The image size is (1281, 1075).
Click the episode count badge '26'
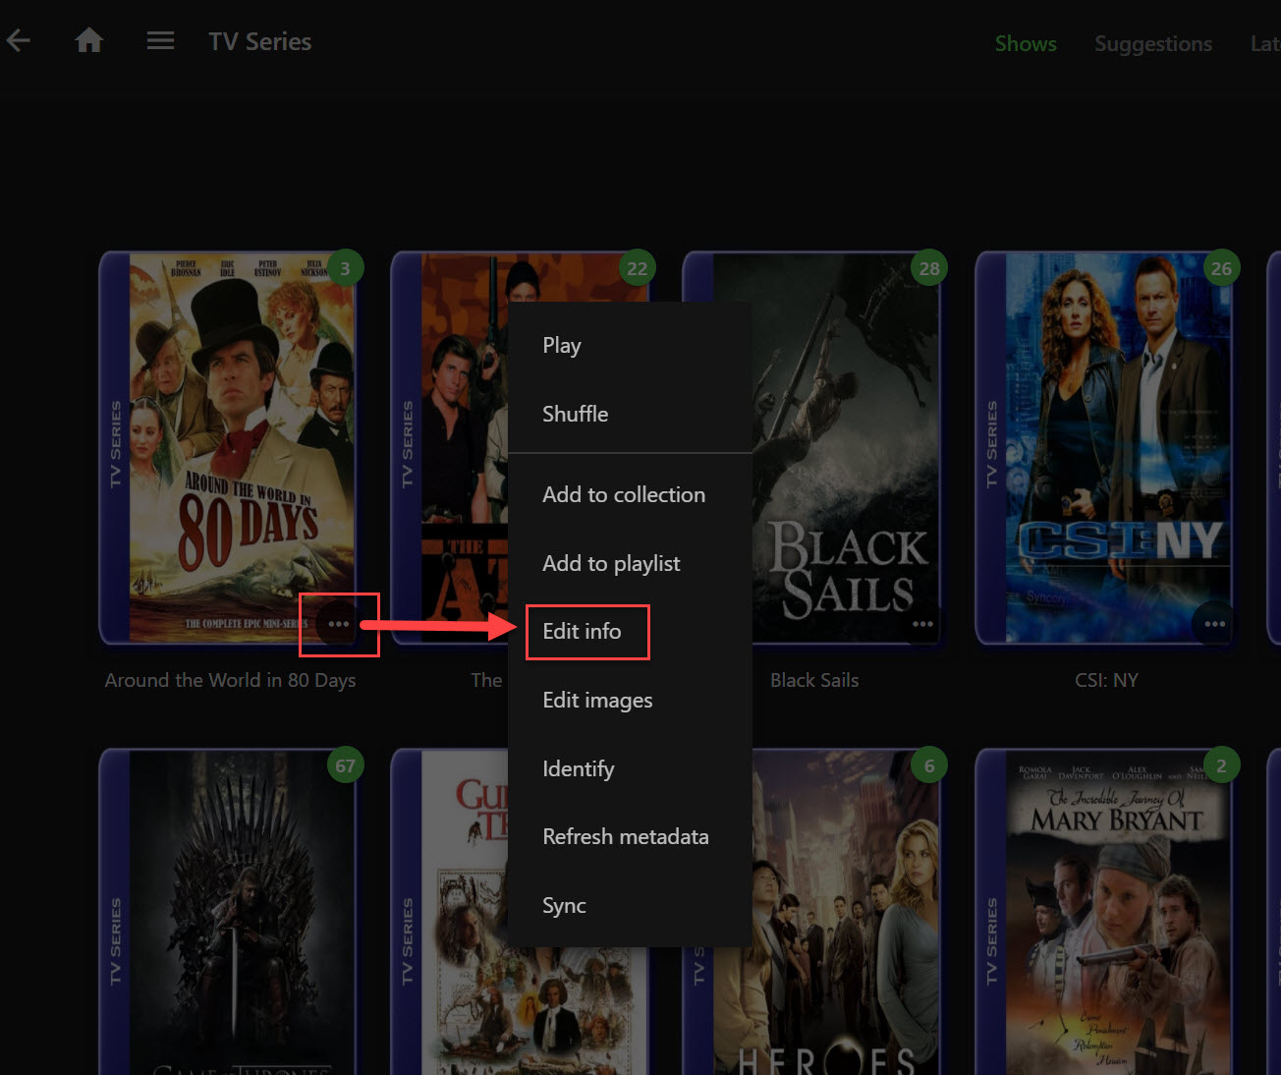pyautogui.click(x=1221, y=268)
